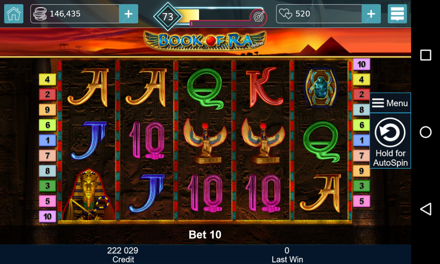Open the in-game Menu button
This screenshot has height=264, width=440.
pos(390,103)
